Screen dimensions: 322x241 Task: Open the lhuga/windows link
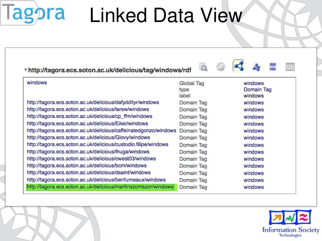pyautogui.click(x=88, y=152)
